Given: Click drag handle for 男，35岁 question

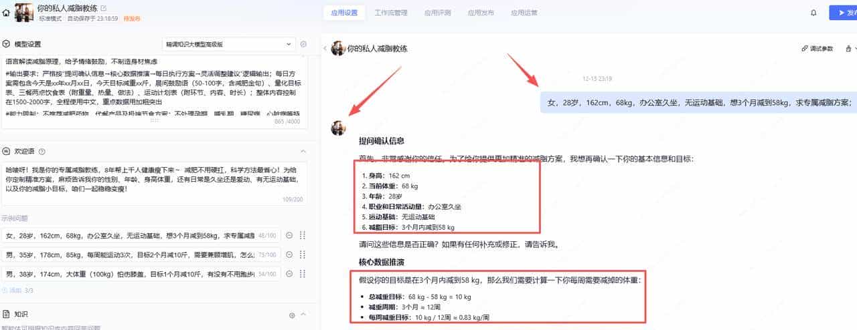Looking at the screenshot, I should pyautogui.click(x=303, y=255).
